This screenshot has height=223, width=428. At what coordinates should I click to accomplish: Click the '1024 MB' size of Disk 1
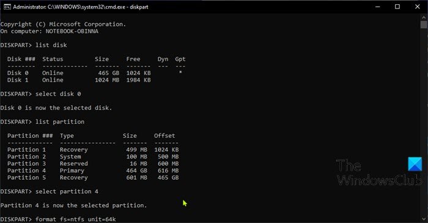(107, 80)
